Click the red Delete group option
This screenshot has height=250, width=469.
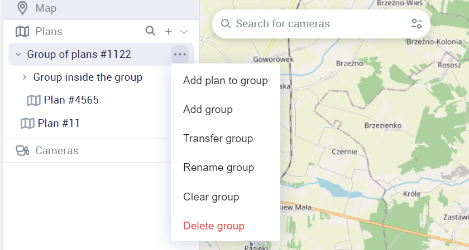click(x=214, y=226)
